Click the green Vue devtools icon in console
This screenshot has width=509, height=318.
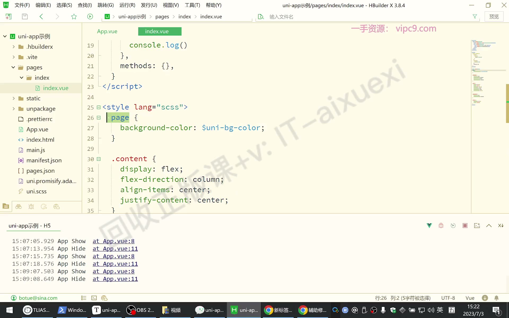[429, 226]
